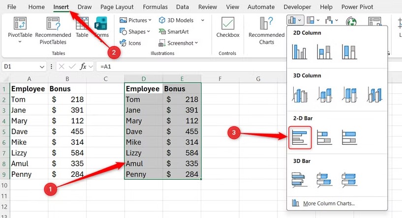Switch to the Data tab
The image size is (402, 218).
(183, 7)
